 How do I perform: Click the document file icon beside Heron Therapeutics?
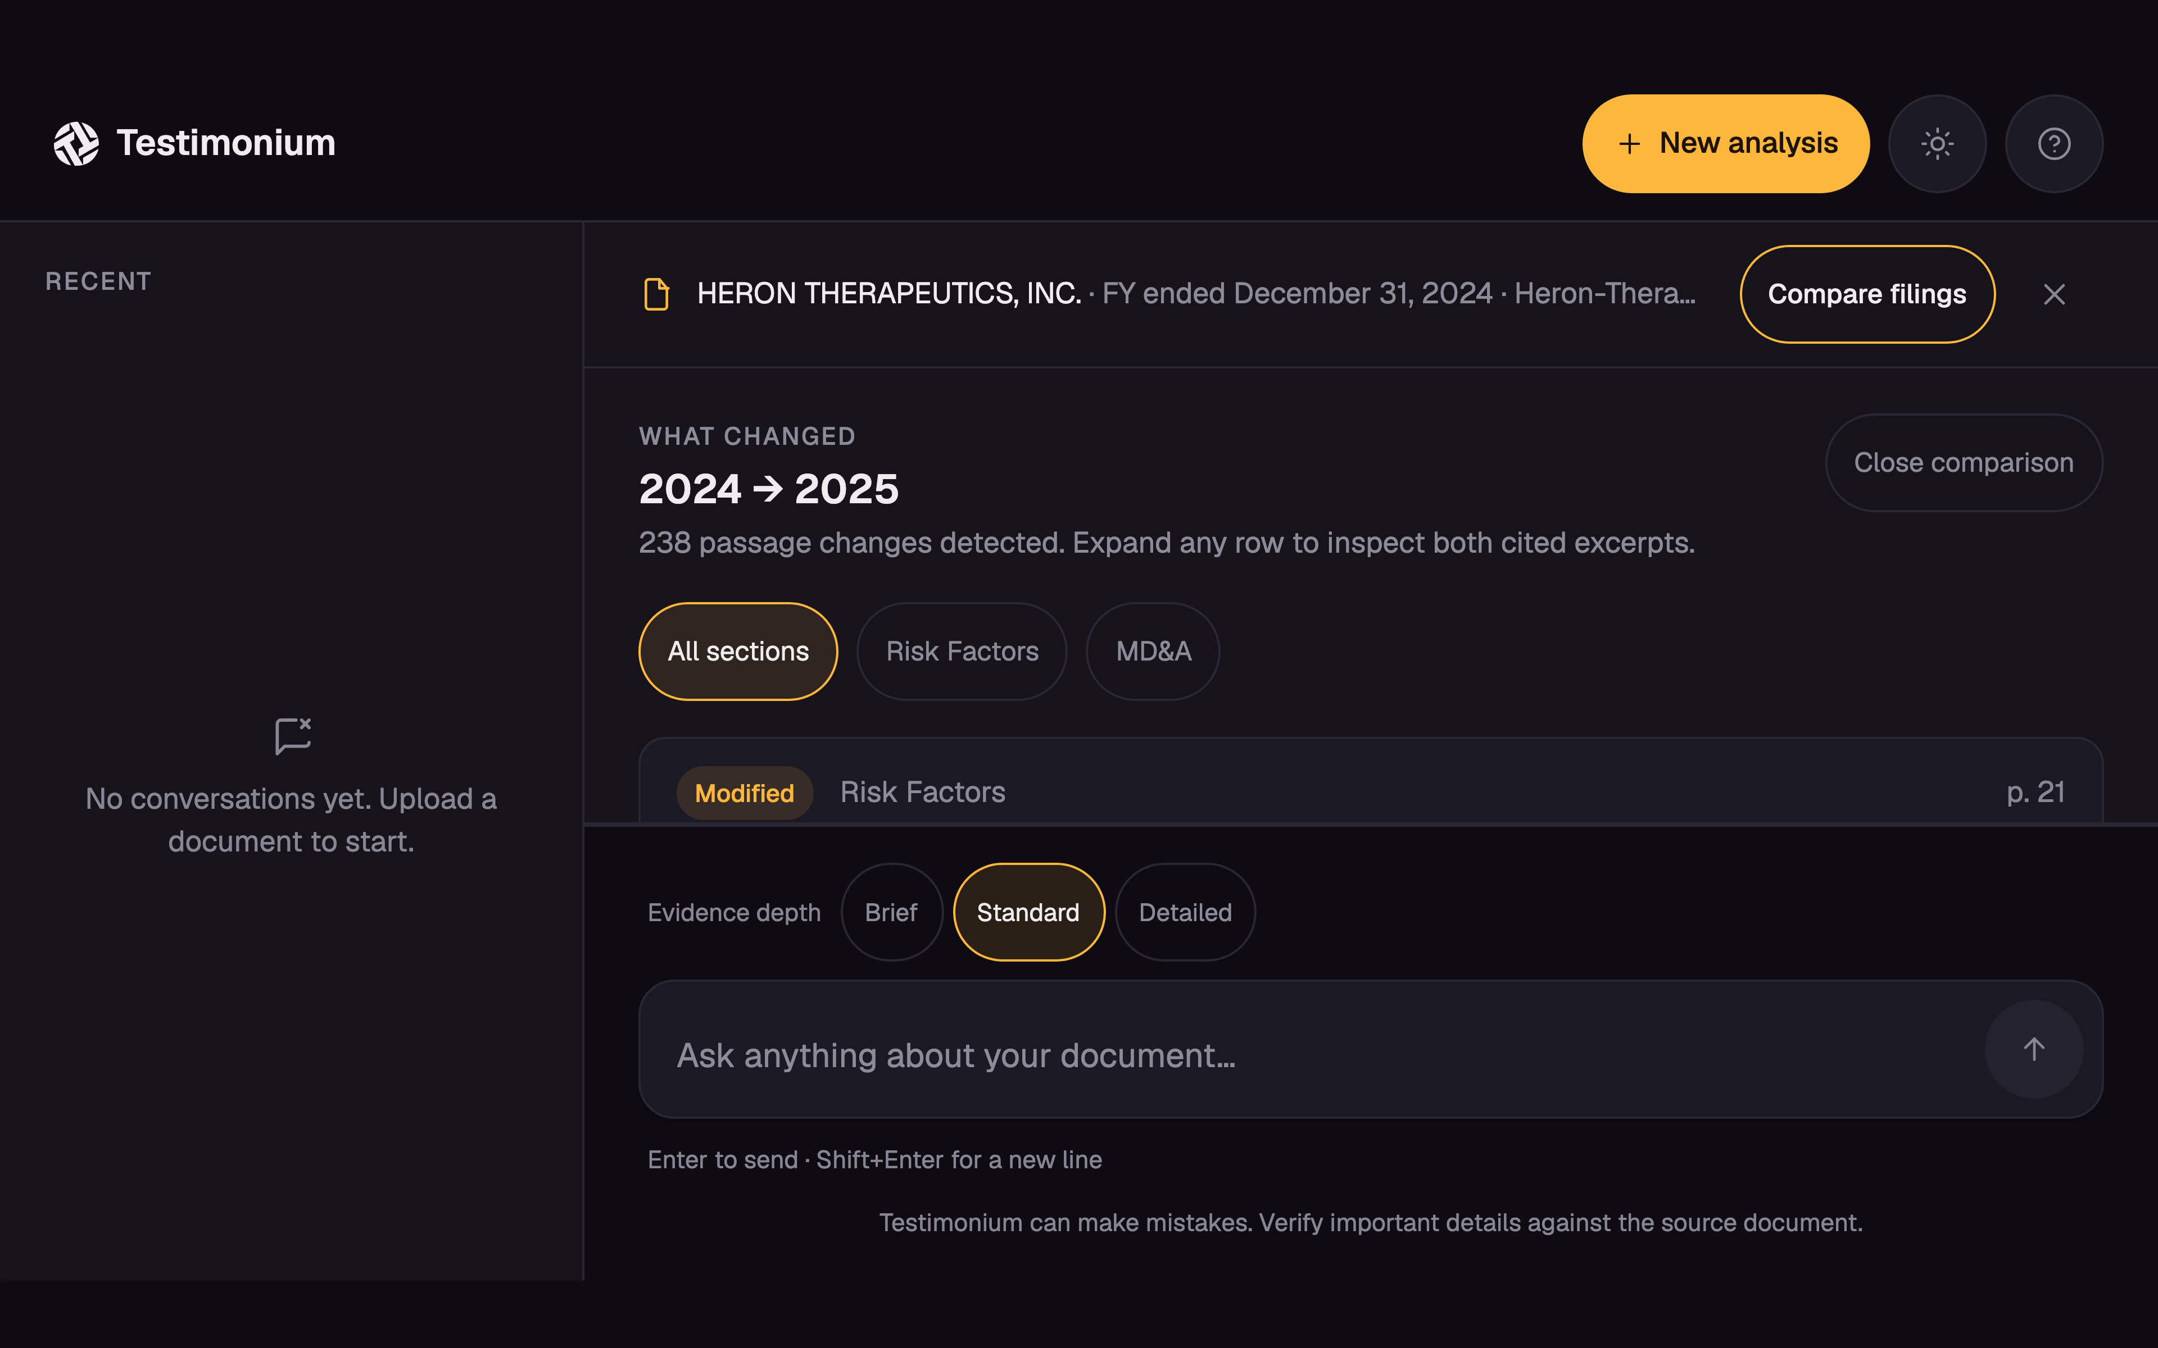[x=656, y=294]
